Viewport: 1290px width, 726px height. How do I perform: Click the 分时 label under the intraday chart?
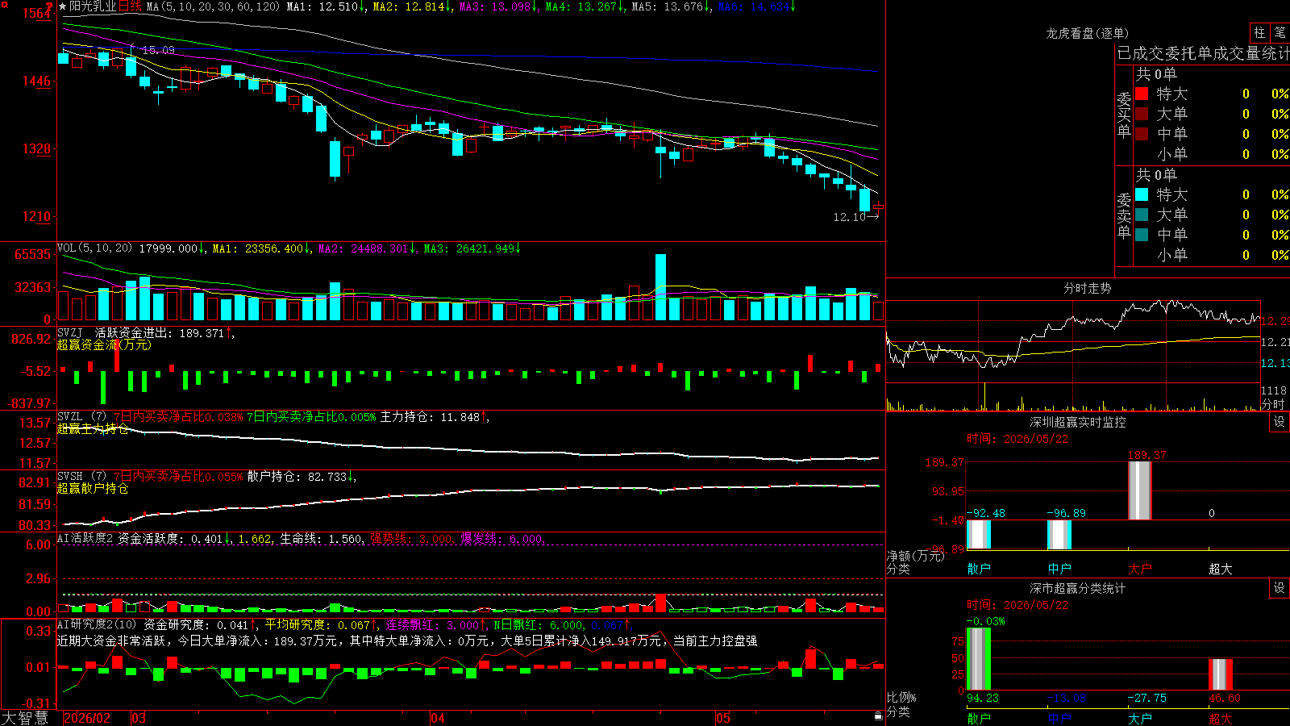point(1273,403)
